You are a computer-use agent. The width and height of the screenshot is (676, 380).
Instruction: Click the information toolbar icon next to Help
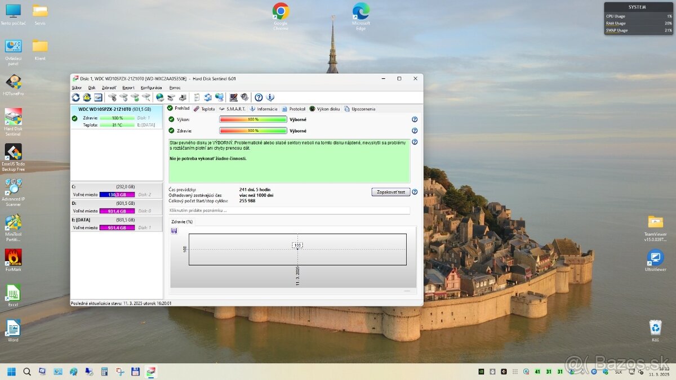point(270,97)
